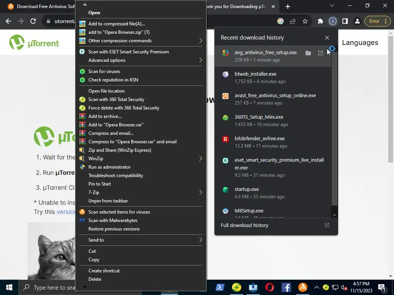The width and height of the screenshot is (394, 295).
Task: Select bitdefender_avfree.exe download entry
Action: pos(273,142)
